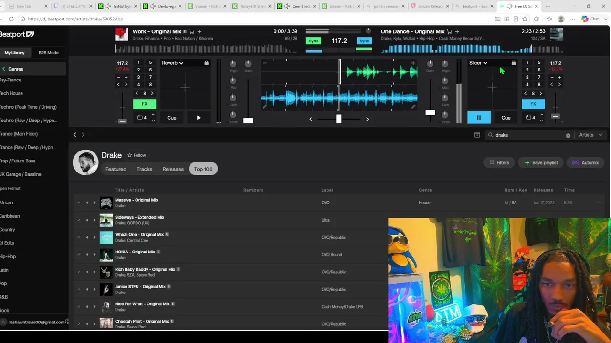Screen dimensions: 611x343
Task: Decrease right deck loop length
Action: [x=541, y=121]
